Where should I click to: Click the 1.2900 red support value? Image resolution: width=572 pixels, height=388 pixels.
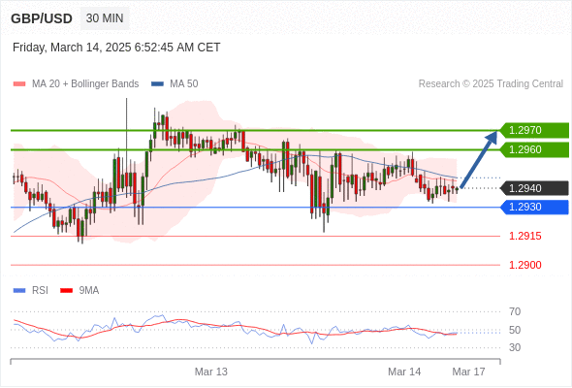525,265
